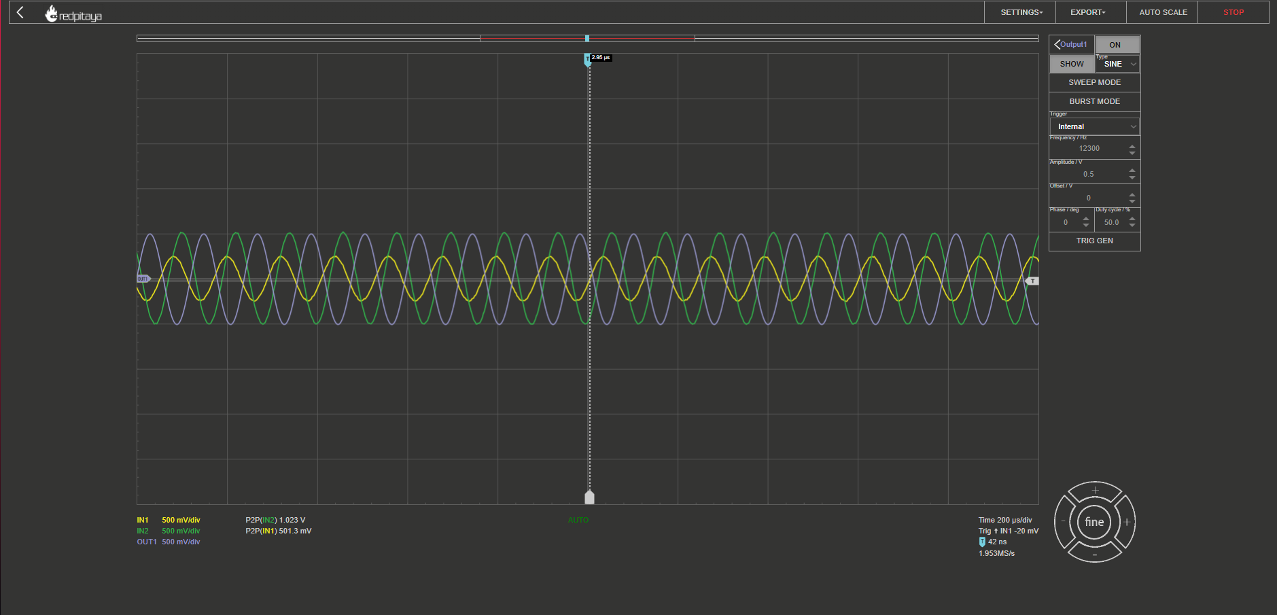Click the trigger level T marker on the right of the graph
The image size is (1277, 615).
coord(1032,281)
